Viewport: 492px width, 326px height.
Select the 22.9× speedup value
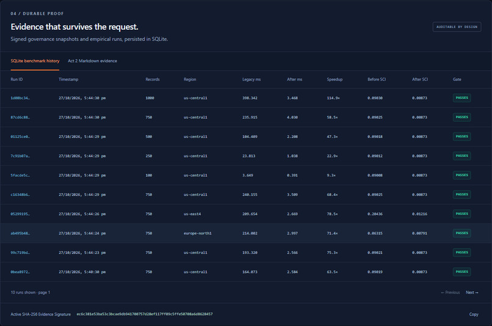332,156
